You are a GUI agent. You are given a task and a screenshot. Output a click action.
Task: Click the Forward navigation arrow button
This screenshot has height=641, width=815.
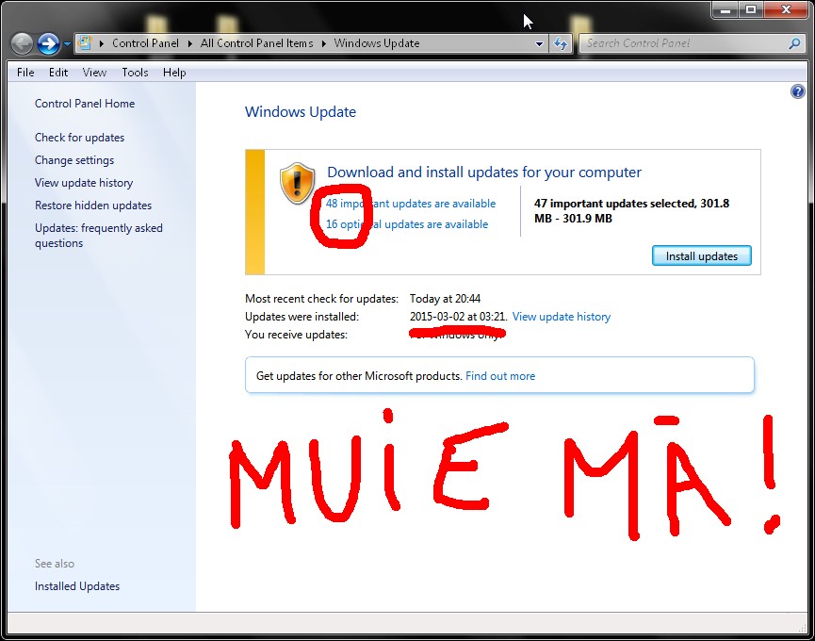click(x=48, y=43)
